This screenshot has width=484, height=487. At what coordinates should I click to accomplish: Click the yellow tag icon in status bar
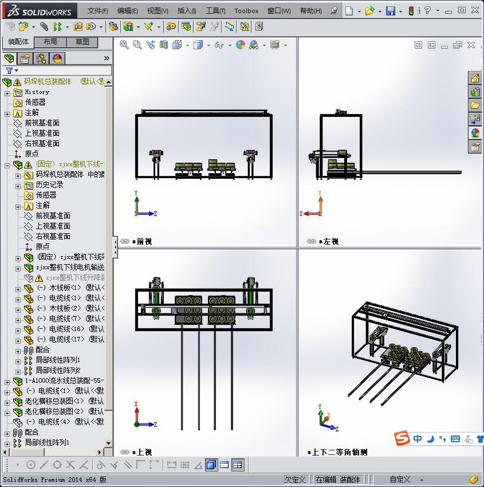(x=474, y=479)
